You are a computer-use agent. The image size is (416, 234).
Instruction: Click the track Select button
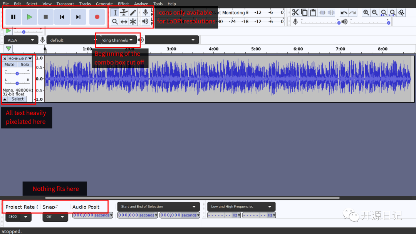[x=17, y=99]
